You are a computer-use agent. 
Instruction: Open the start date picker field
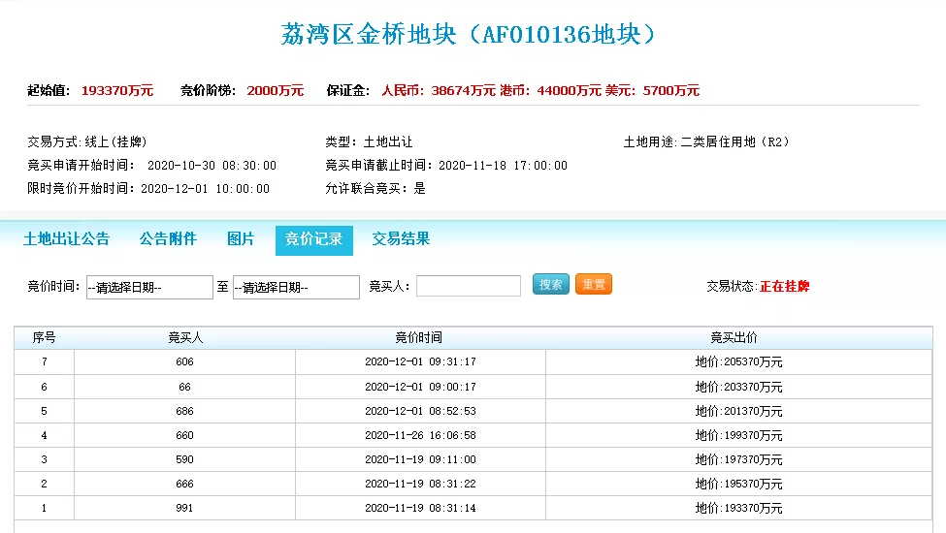(149, 287)
